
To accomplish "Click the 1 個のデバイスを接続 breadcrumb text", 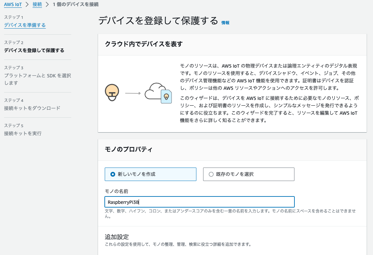I will tap(76, 4).
